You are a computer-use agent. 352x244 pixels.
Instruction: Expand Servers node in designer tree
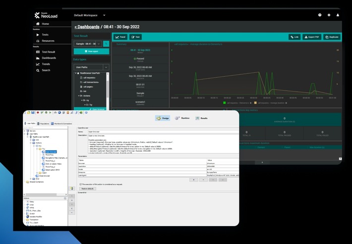(25, 131)
